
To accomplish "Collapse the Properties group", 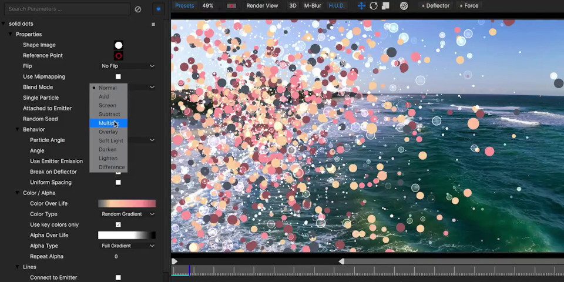I will pos(10,34).
